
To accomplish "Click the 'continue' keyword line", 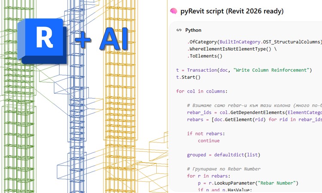I will click(209, 141).
